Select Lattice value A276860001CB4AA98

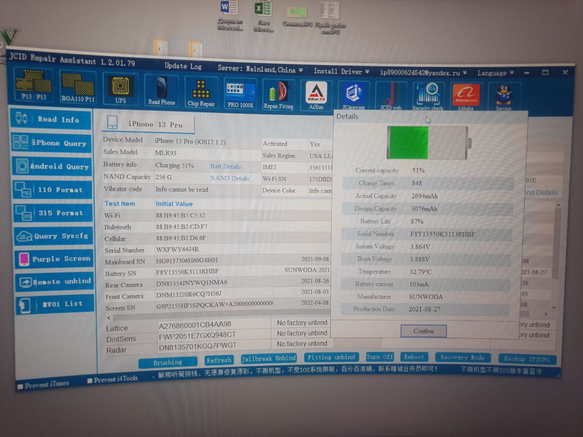(x=194, y=325)
